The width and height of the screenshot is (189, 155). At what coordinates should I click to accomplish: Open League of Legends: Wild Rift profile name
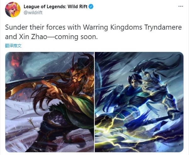tap(55, 7)
